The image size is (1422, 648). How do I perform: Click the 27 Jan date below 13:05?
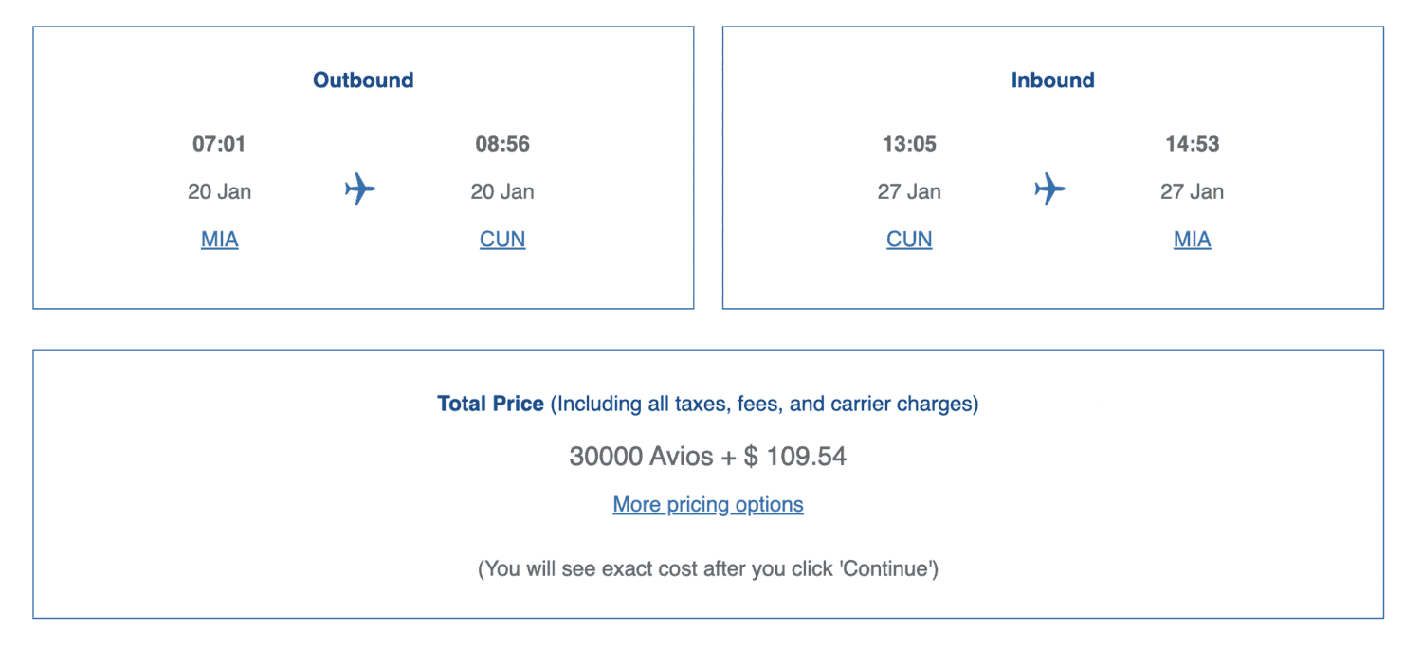point(909,191)
